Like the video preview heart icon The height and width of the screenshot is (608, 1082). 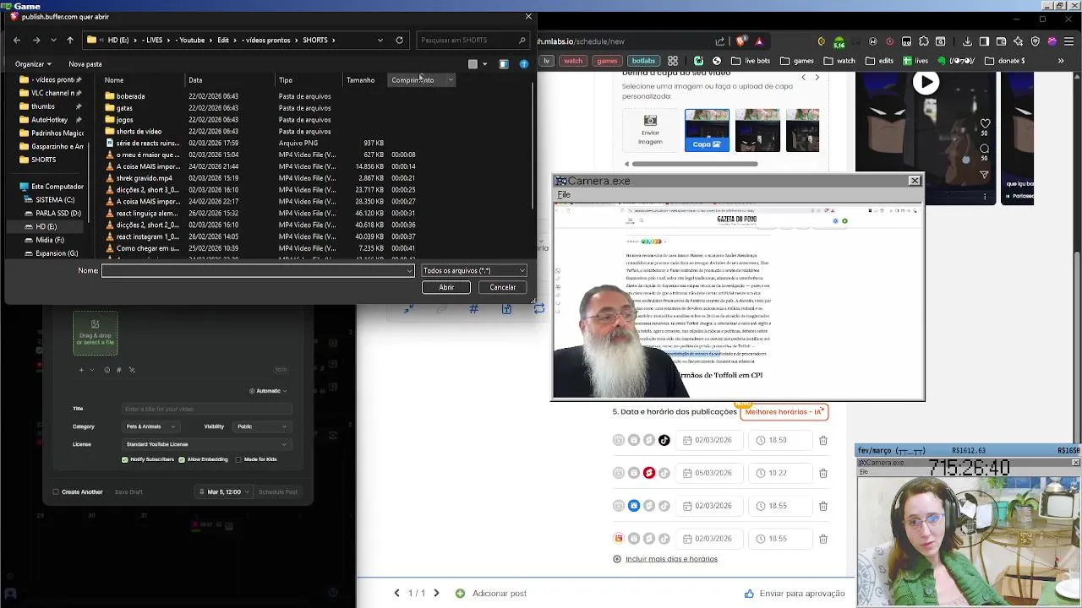(985, 124)
